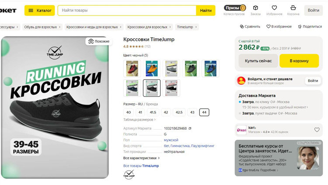Viewport: 328px width, 185px height.
Task: Open the Обувь для взрослых breadcrumb
Action: click(42, 27)
